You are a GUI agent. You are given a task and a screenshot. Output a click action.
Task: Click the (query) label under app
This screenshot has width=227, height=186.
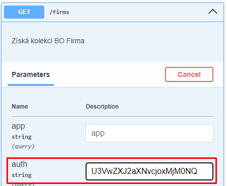click(23, 146)
